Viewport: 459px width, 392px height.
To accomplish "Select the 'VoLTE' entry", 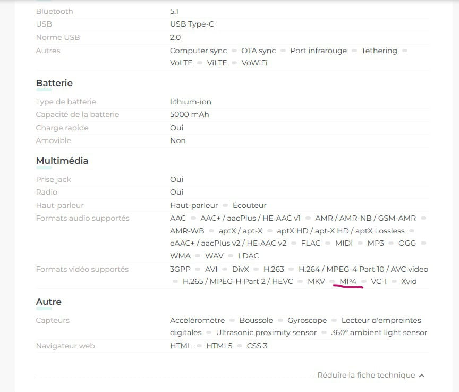I will pos(181,63).
